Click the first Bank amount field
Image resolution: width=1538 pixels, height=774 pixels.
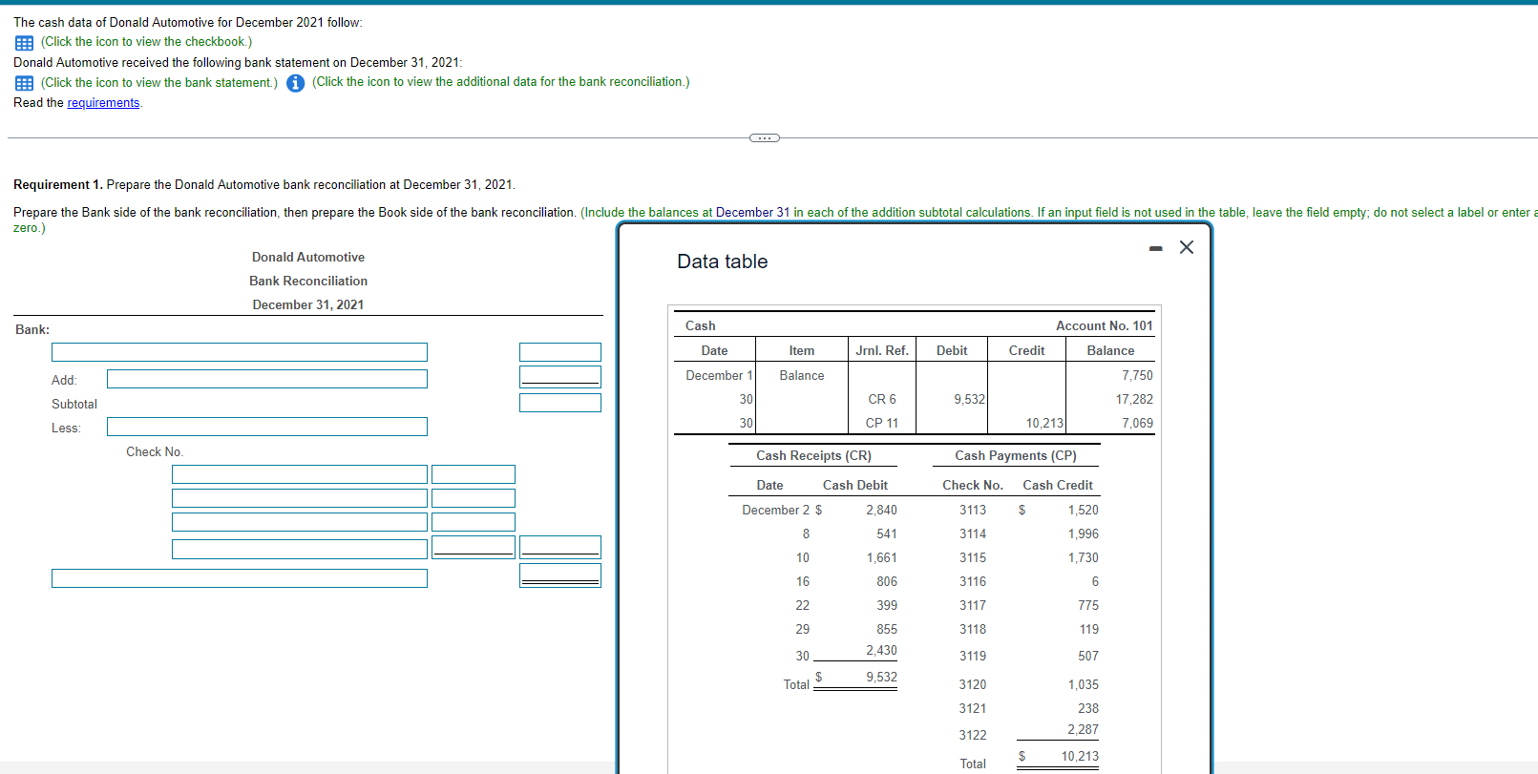pyautogui.click(x=560, y=352)
